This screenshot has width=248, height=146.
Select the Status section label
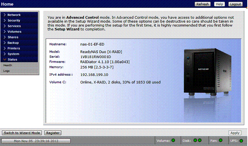pyautogui.click(x=12, y=60)
